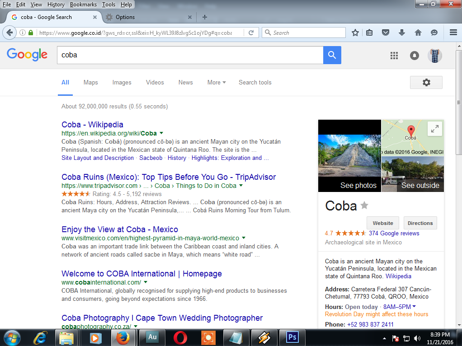Viewport: 462px width, 346px height.
Task: Expand the TripAdvisor result URL arrow
Action: [x=241, y=186]
